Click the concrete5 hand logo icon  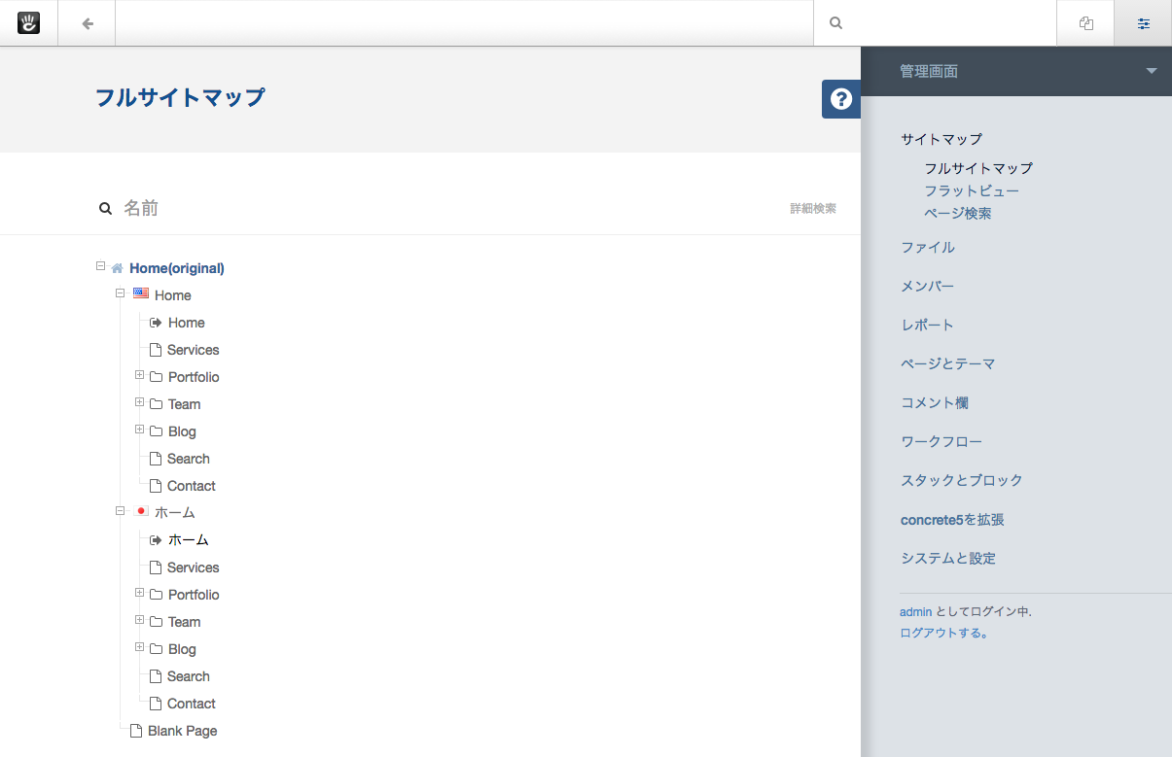28,22
